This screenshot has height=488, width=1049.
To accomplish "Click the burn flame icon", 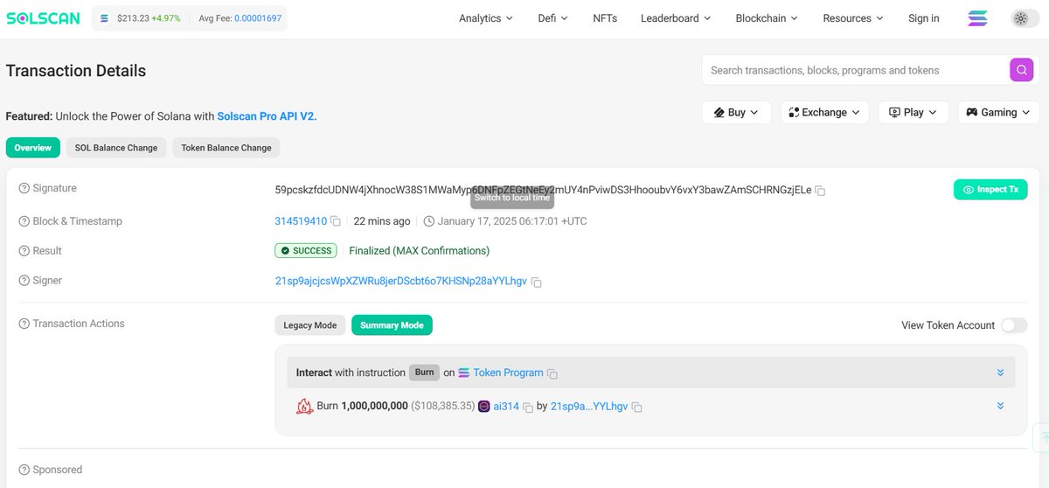I will click(x=304, y=406).
